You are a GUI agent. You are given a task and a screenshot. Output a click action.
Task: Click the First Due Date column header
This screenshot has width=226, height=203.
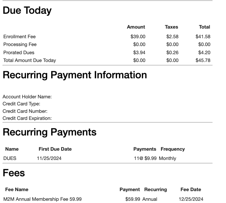click(55, 149)
